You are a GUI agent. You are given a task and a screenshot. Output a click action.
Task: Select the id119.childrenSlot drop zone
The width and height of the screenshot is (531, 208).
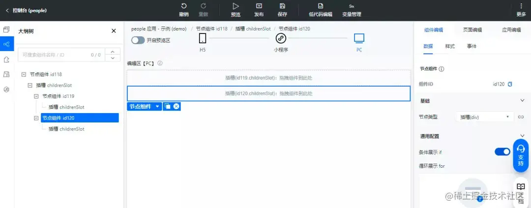pos(268,78)
